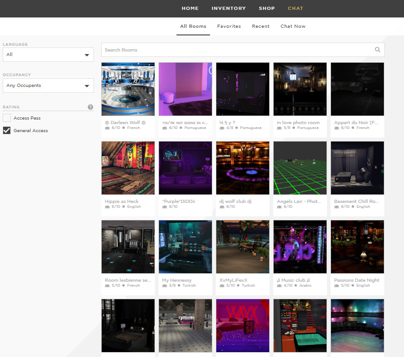404x357 pixels.
Task: Uncheck the General Access checkbox
Action: [x=7, y=130]
